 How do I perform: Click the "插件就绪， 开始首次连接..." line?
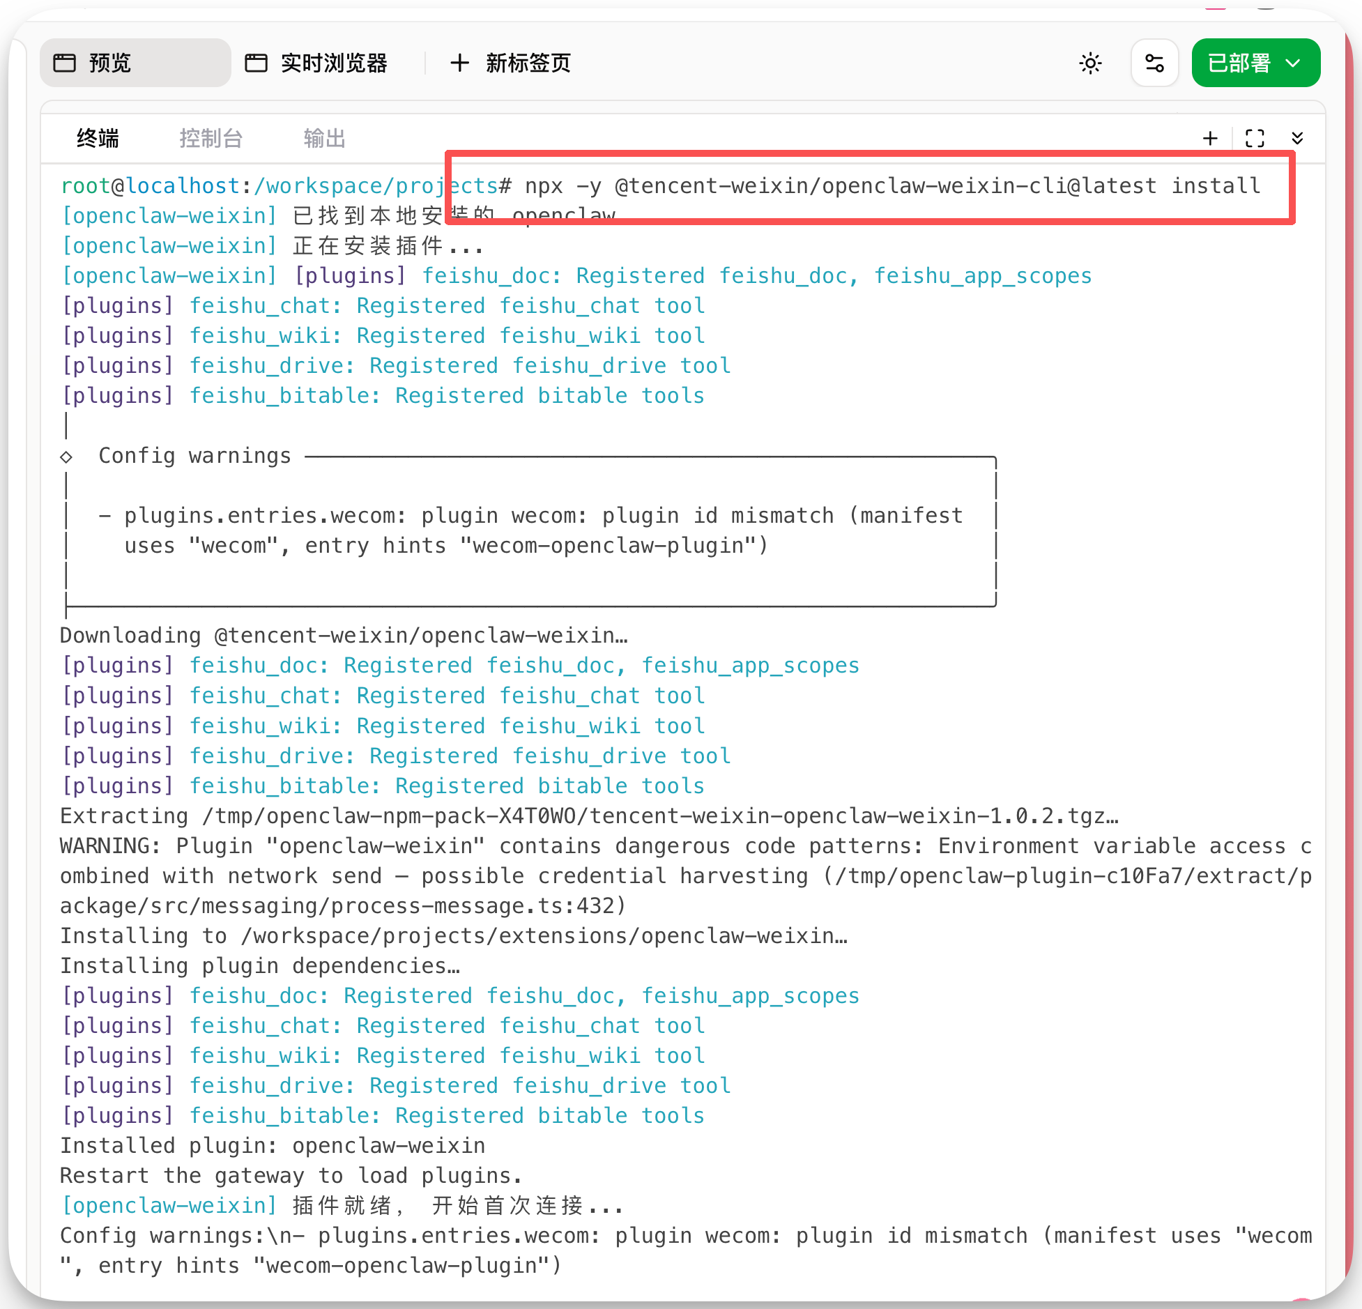point(342,1206)
